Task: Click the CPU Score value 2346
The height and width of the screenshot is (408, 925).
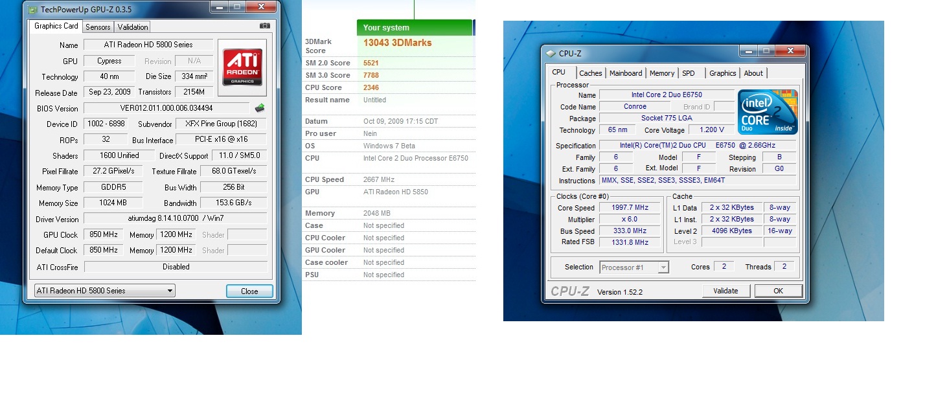Action: (371, 87)
